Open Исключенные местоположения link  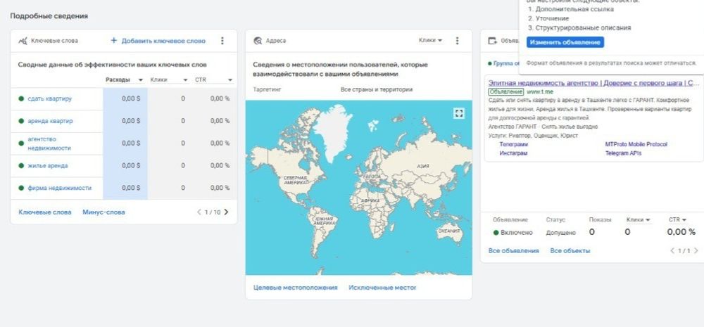click(382, 288)
